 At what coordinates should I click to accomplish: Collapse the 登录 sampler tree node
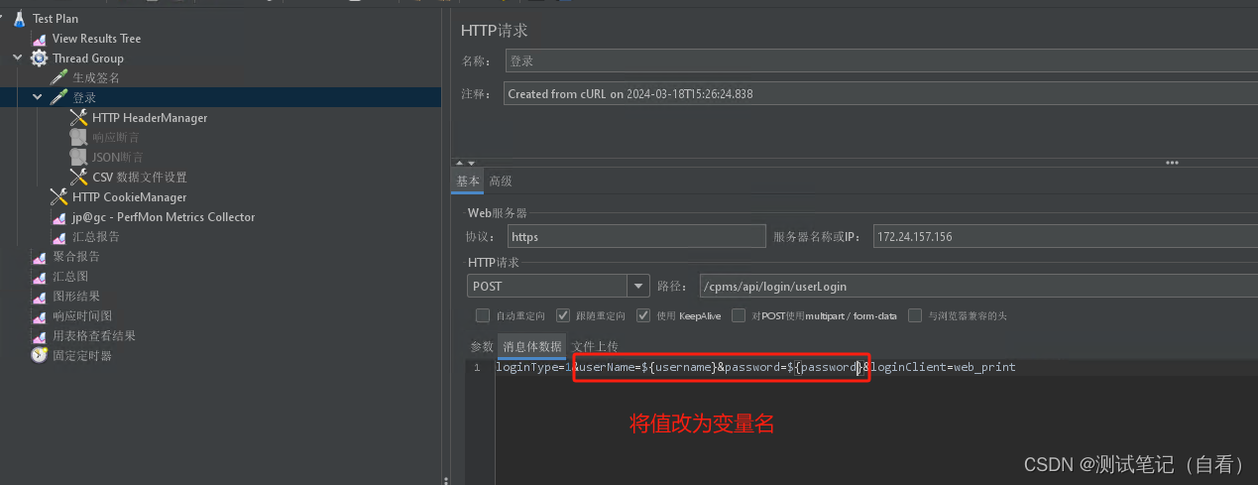point(38,97)
